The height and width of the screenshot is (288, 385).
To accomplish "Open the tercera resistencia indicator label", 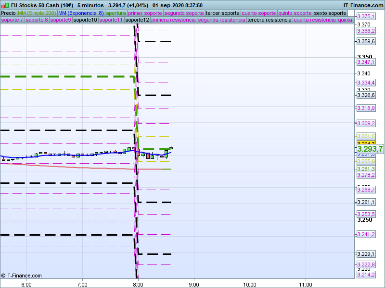I will point(269,20).
